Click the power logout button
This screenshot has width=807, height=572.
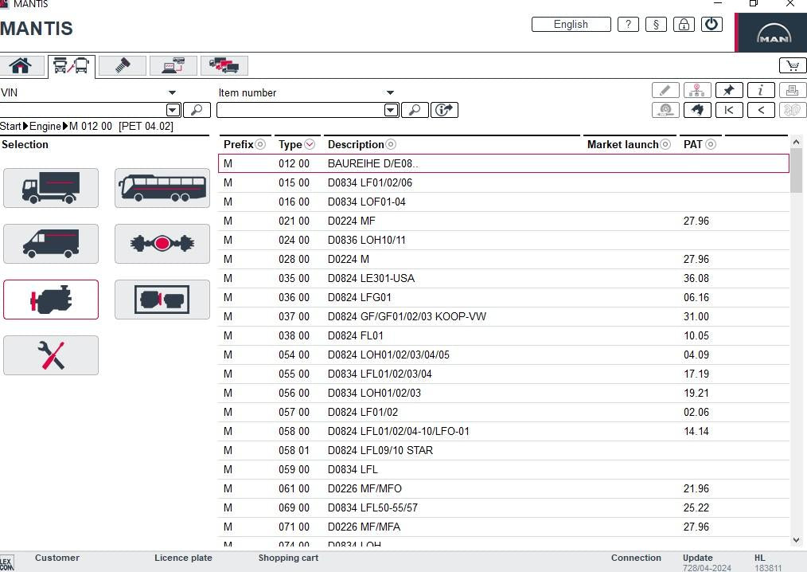coord(711,24)
